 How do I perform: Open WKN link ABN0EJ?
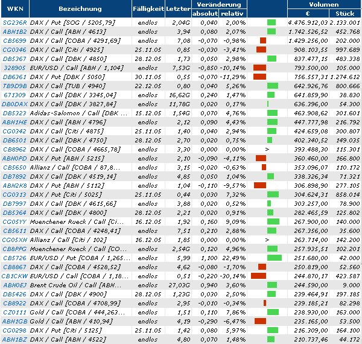point(14,285)
